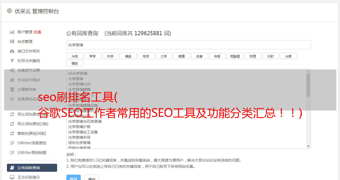Open the 公有词库查询 menu item
340x180 pixels.
point(32,168)
